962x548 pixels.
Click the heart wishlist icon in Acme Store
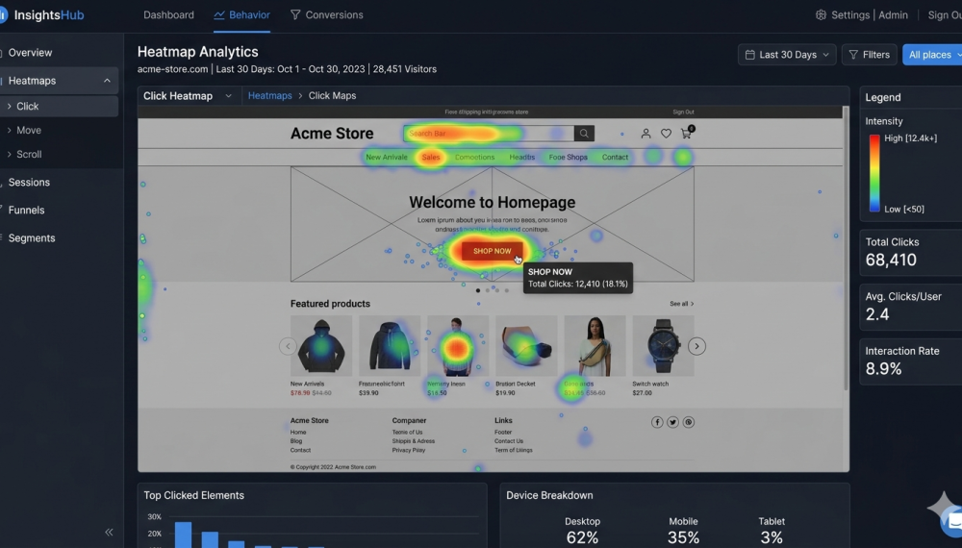[666, 133]
